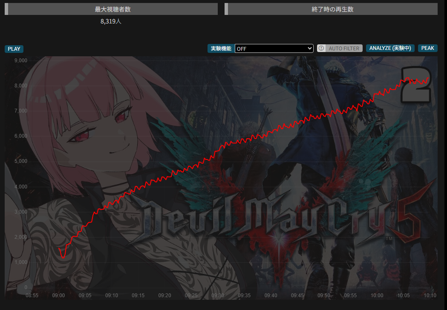
Task: Click the 09:30 x-axis time label
Action: tap(217, 296)
